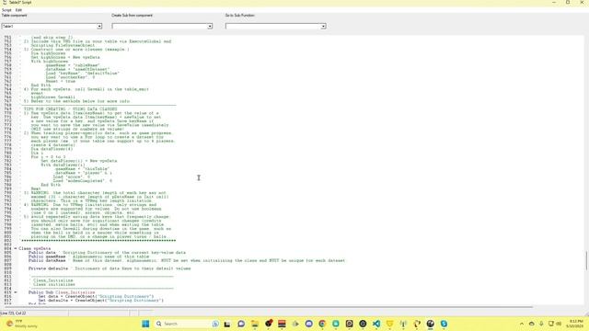
Task: Click the 'Set data = CreateObject' code line
Action: pyautogui.click(x=96, y=296)
